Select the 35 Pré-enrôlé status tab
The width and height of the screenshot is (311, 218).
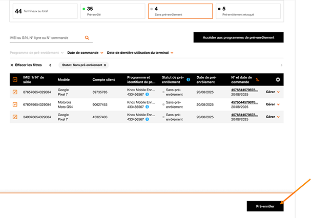(x=111, y=11)
